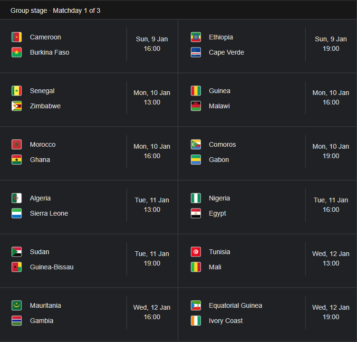Select the Comoros flag icon
This screenshot has height=342, width=357.
click(196, 144)
